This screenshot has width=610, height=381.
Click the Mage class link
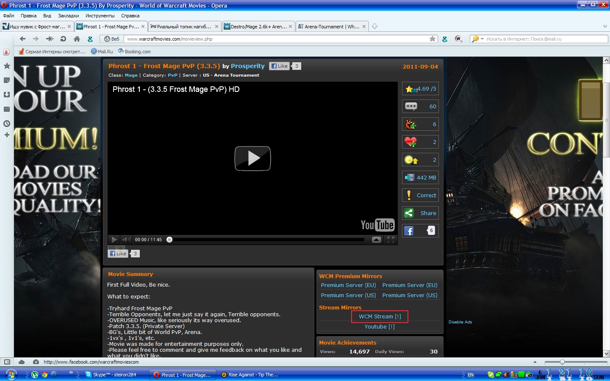point(131,75)
